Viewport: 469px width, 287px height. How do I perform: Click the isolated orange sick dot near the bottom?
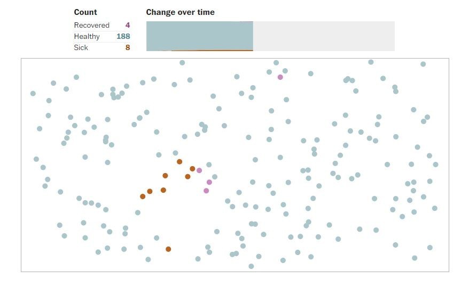(168, 249)
